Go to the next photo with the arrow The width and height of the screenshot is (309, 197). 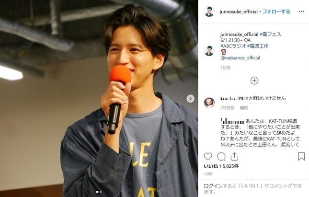(190, 99)
